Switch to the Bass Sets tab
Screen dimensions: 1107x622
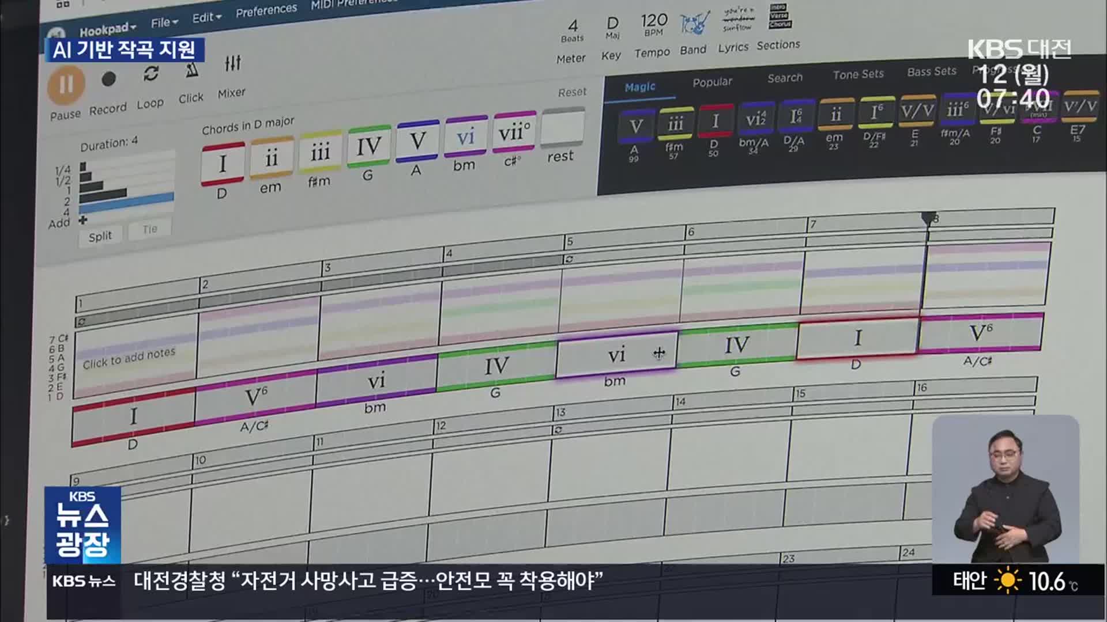point(931,71)
